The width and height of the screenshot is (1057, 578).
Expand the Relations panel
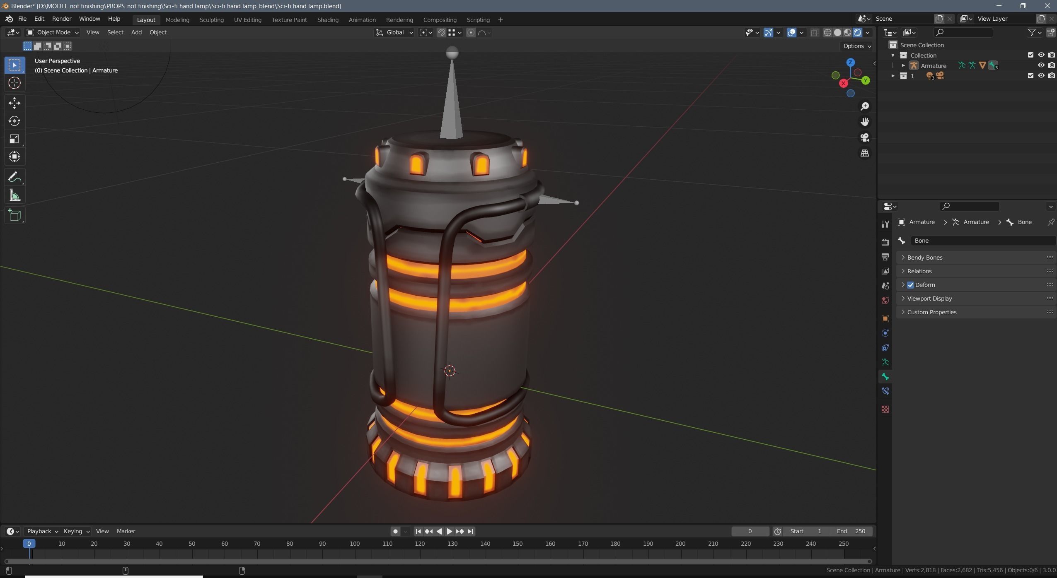[975, 271]
